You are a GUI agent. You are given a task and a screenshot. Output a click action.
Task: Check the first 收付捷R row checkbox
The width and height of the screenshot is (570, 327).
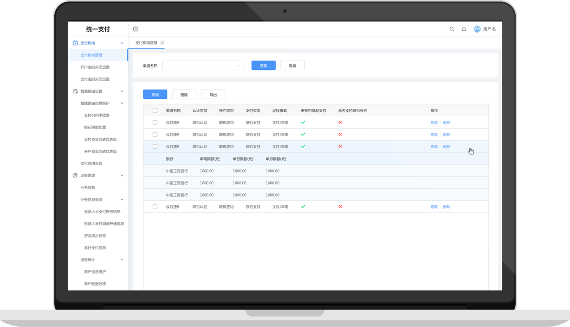point(155,123)
